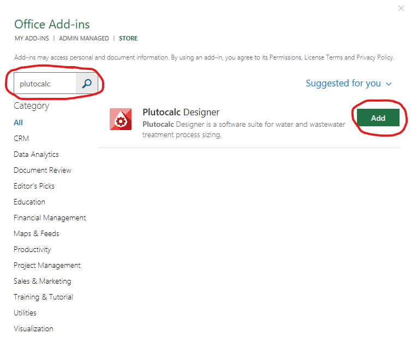Switch to the ADMIN MANAGED tab
Screen dimensions: 411x352
click(84, 38)
